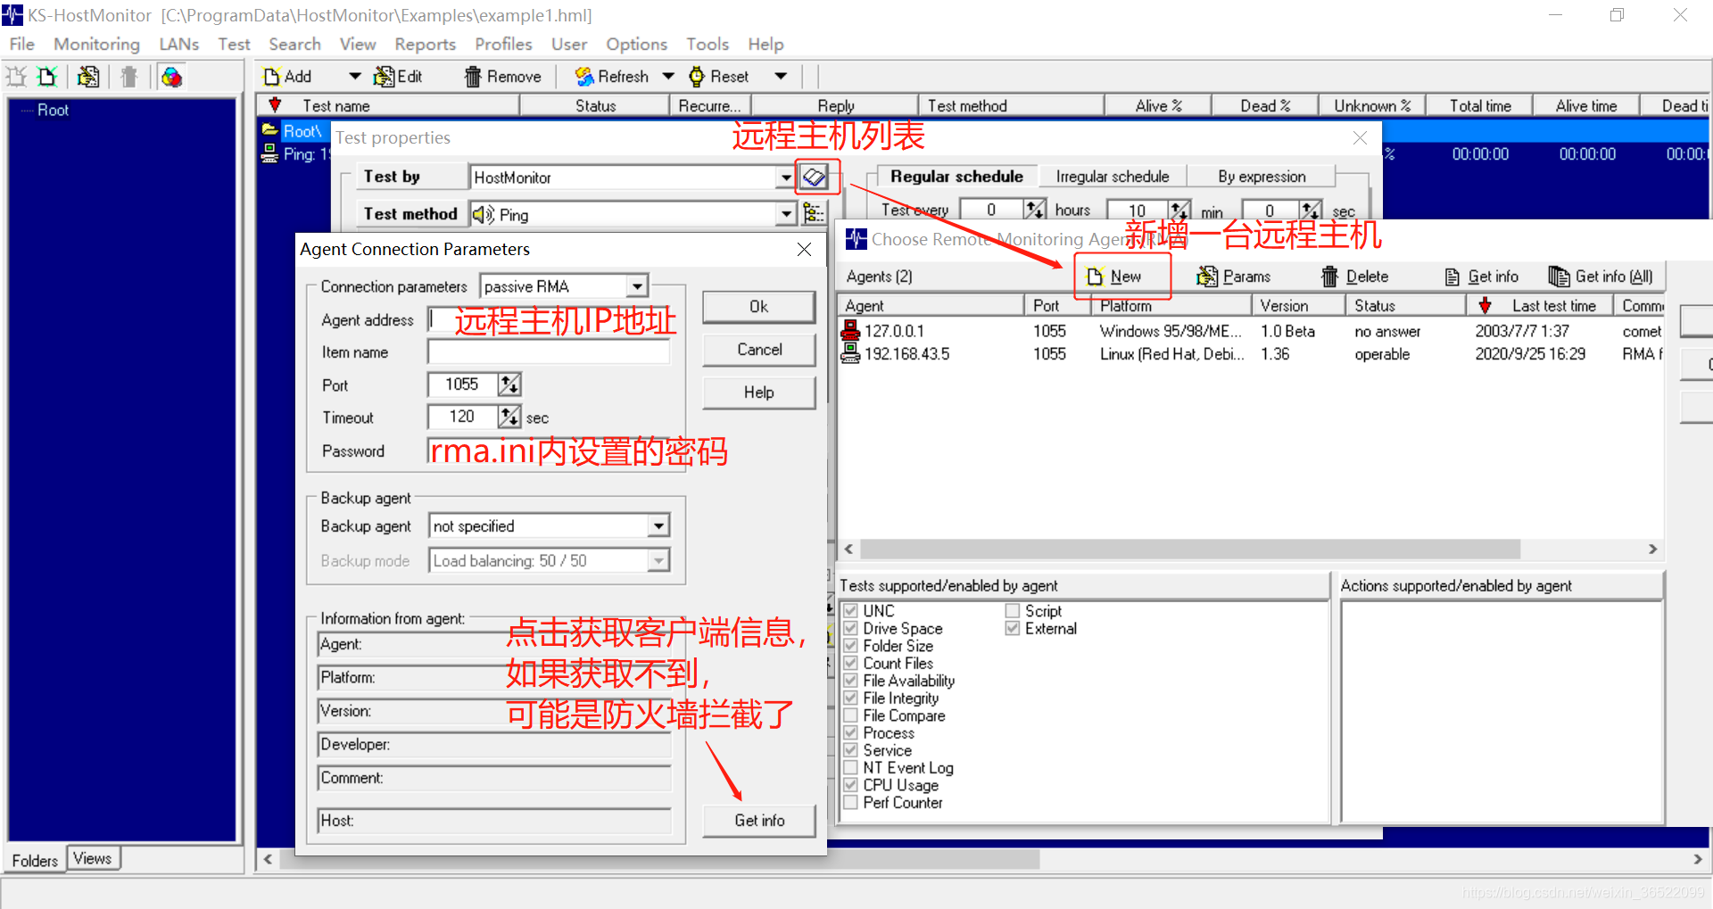Image resolution: width=1713 pixels, height=909 pixels.
Task: Click the red sort arrow on Test name column
Action: (x=275, y=105)
